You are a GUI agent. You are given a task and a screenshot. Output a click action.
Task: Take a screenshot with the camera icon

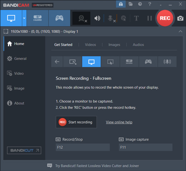[x=180, y=18]
